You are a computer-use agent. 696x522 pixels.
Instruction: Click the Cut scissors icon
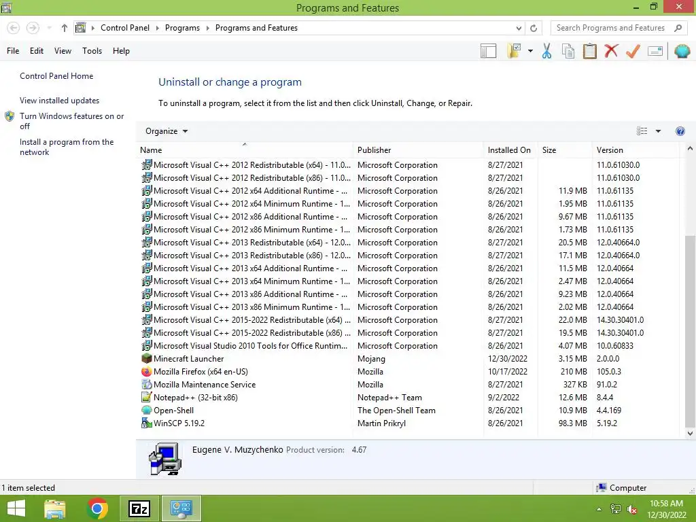[x=547, y=51]
